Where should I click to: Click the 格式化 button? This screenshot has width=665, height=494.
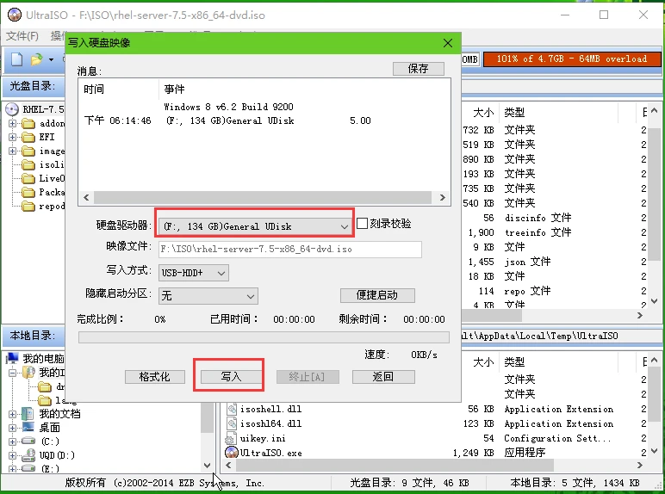coord(155,377)
